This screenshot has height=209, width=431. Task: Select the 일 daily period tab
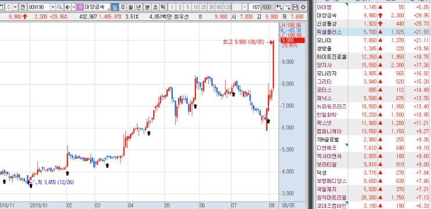point(114,7)
